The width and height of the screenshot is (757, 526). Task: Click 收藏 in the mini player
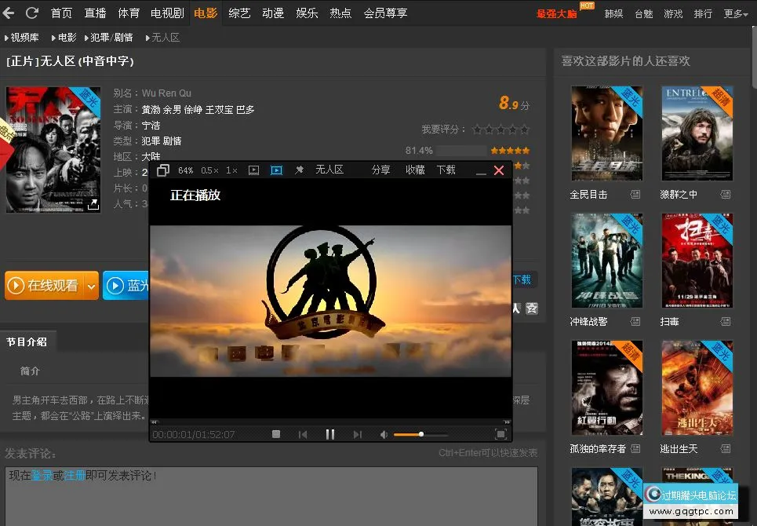click(415, 170)
